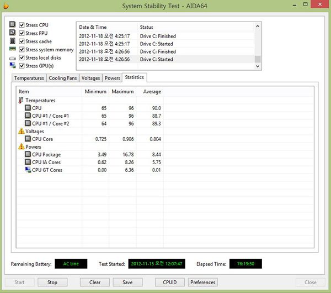This screenshot has width=331, height=293.
Task: Click the cache chip icon beside Stress cache
Action: point(13,40)
